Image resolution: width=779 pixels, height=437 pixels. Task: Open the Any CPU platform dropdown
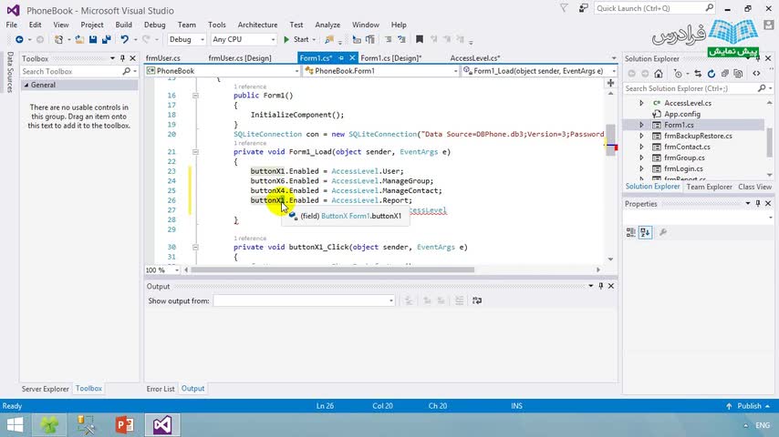point(243,39)
